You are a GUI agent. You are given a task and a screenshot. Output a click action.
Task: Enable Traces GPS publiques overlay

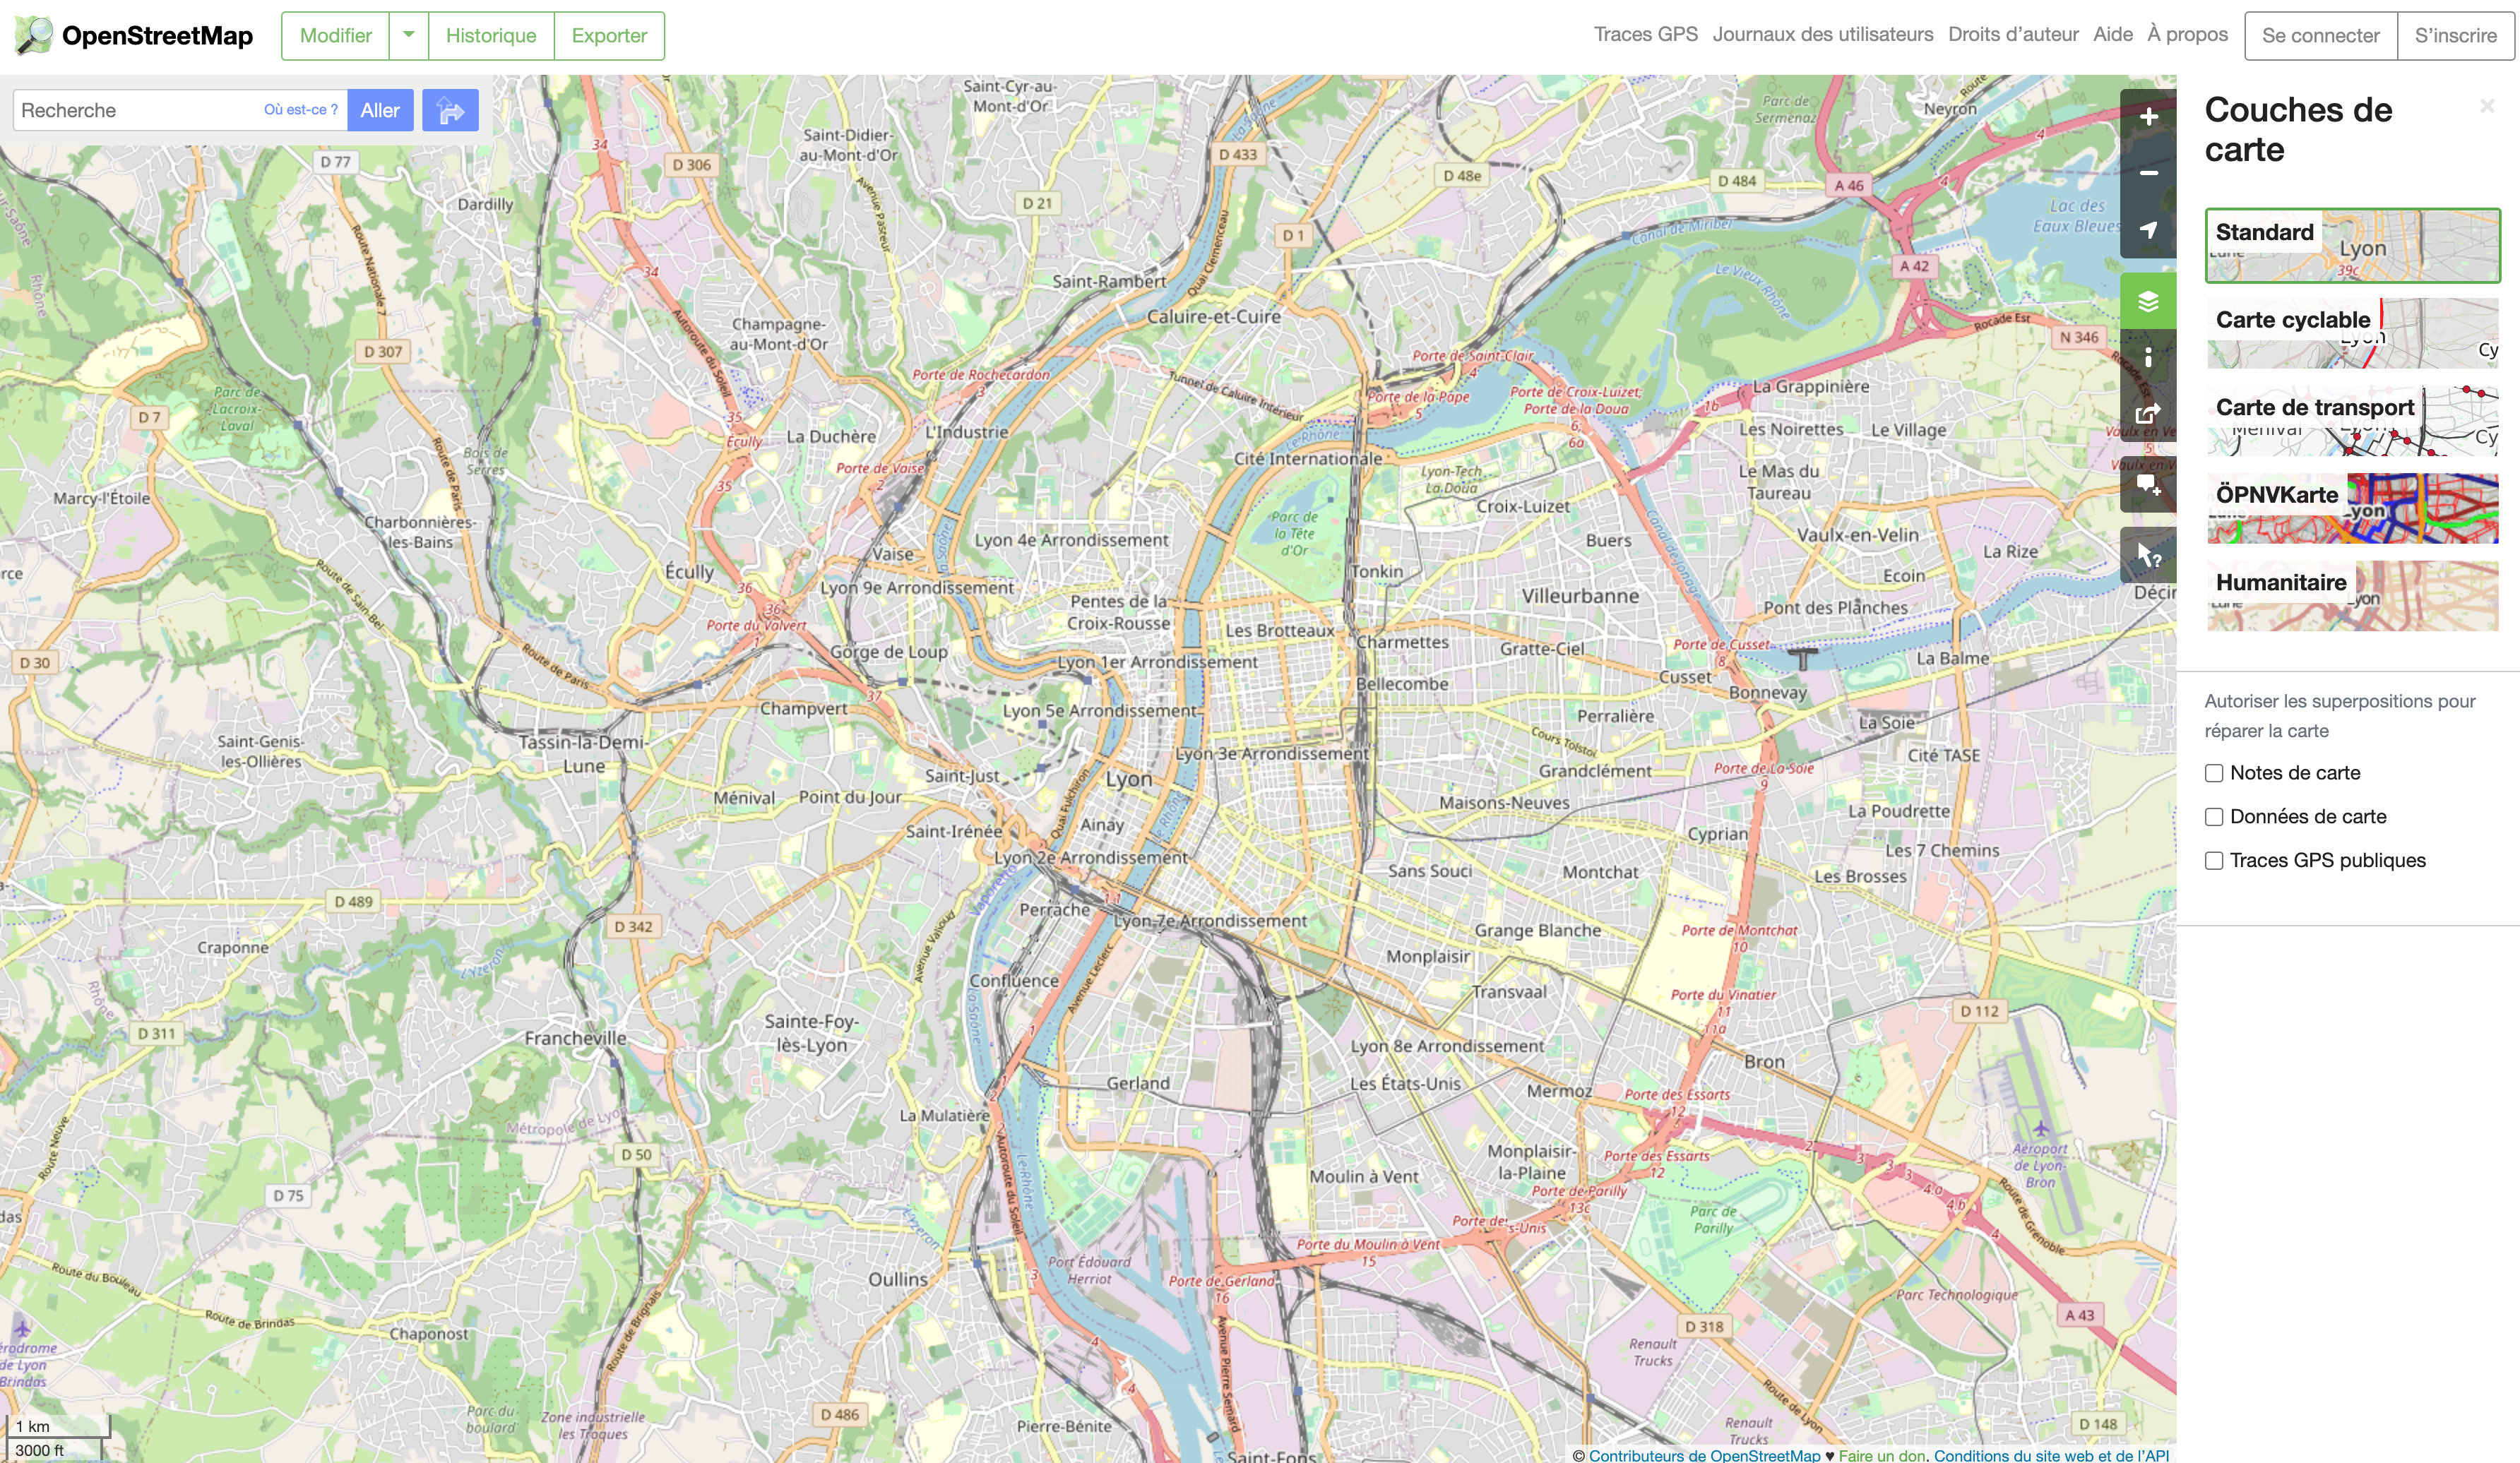click(2214, 861)
